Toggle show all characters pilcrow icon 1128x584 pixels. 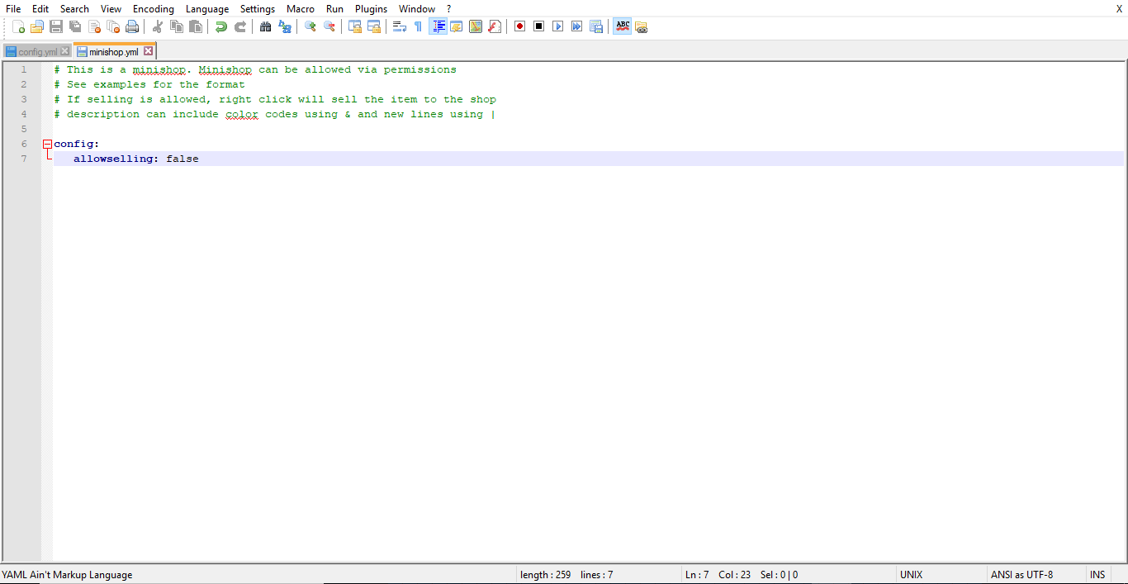coord(418,26)
